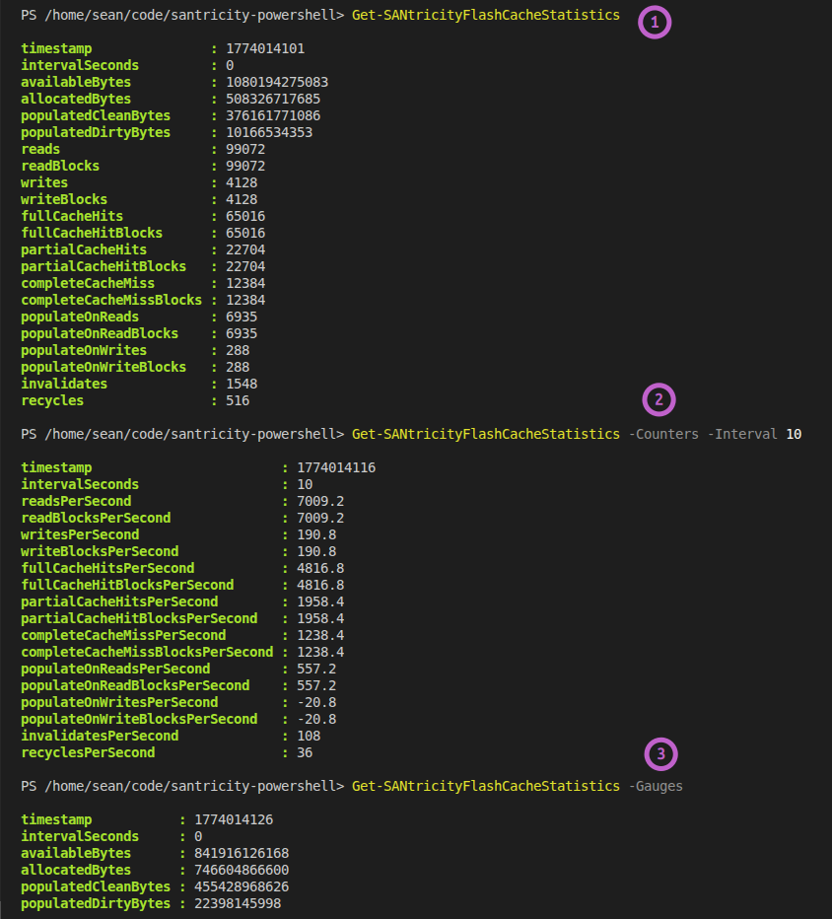Click the invalidatesPerSecond value 108
Screen dimensions: 832x919
[x=309, y=737]
